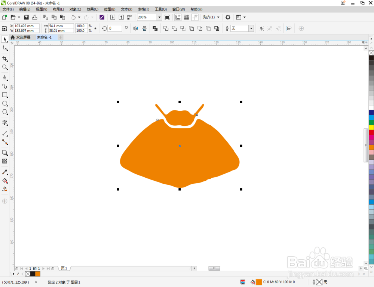Image resolution: width=374 pixels, height=287 pixels.
Task: Go to next page arrow
Action: coord(43,268)
